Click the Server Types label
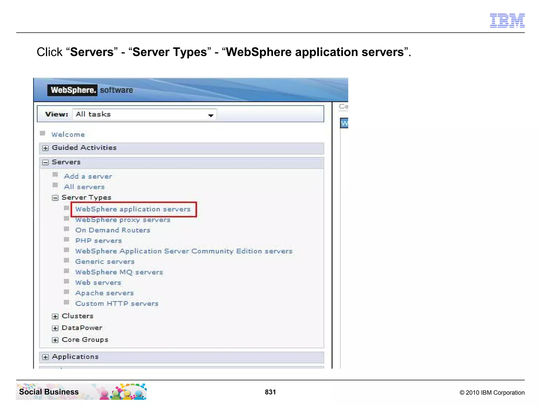 86,198
